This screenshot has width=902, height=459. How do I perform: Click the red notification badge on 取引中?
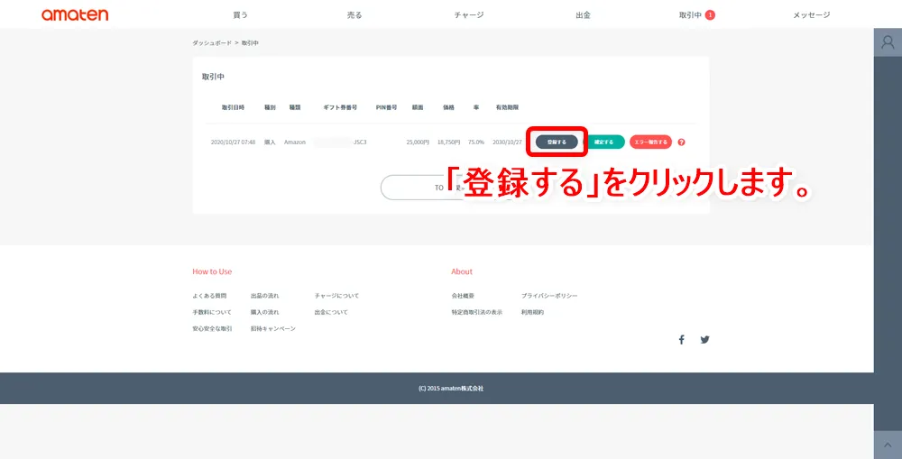[x=710, y=15]
